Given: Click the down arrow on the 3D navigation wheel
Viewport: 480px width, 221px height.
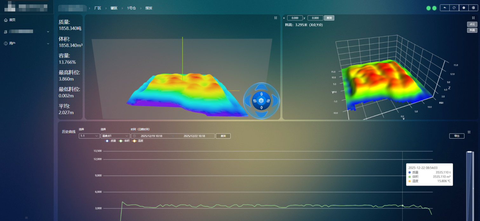Looking at the screenshot, I should [x=261, y=115].
